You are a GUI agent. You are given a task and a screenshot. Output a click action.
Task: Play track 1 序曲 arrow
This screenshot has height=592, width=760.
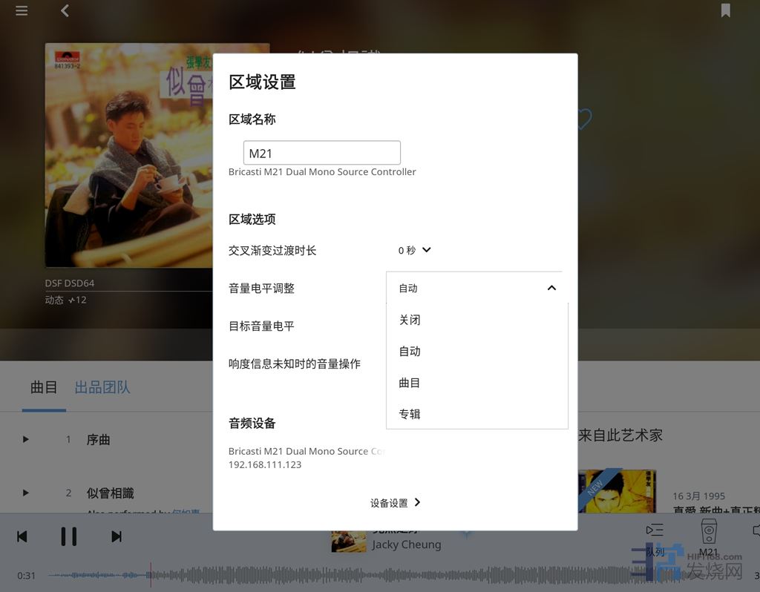coord(26,439)
